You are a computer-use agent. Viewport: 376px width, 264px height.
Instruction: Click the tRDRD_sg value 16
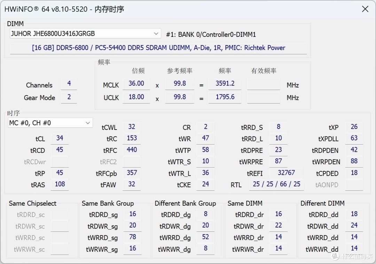tap(133, 214)
